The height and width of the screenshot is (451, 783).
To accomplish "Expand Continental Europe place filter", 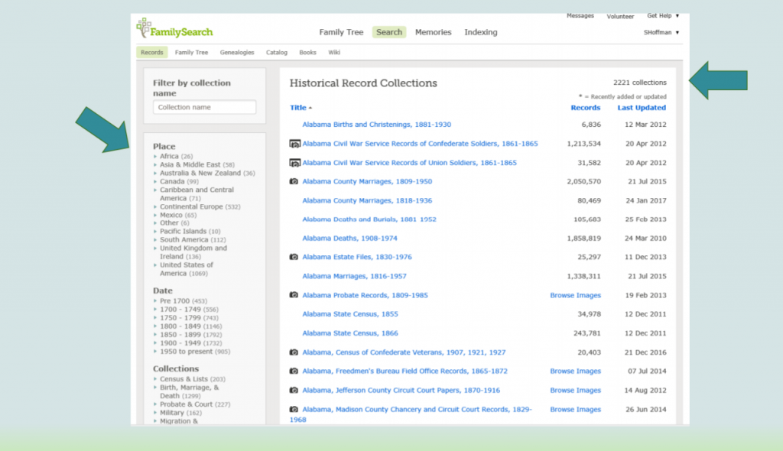I will coord(155,206).
